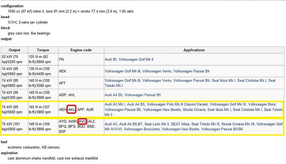Open Volkswagen Vento link in AEK row

pos(157,71)
